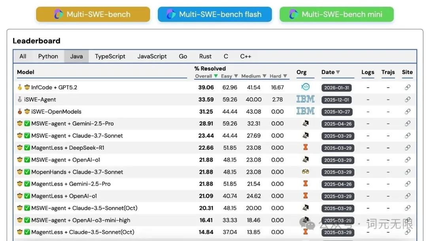
Task: Open site link for InfCode + GPT5.2
Action: point(407,87)
